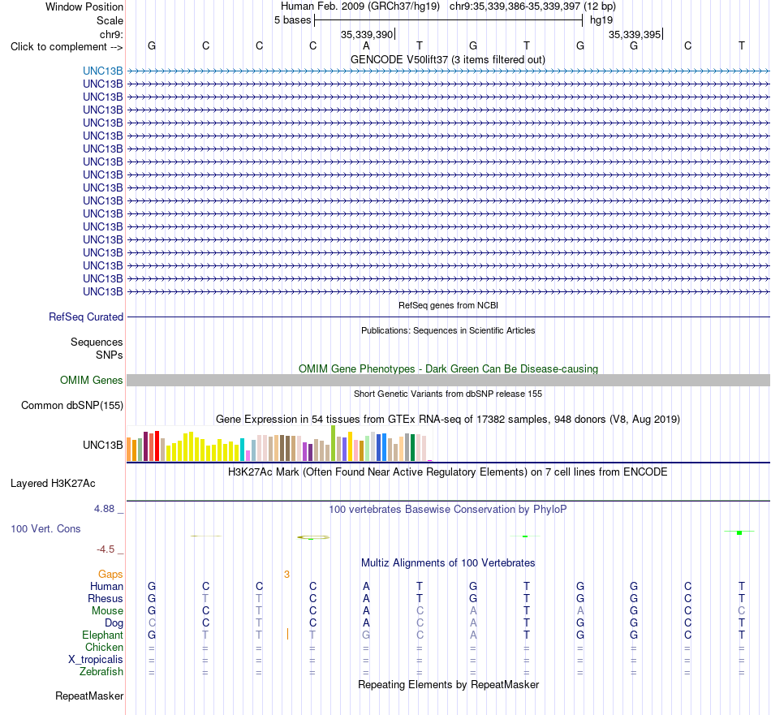Screen dimensions: 771x715
Task: Click the 35,339,395 position marker
Action: pyautogui.click(x=635, y=34)
